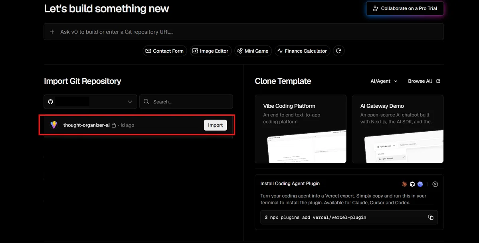Expand the AI/Agent template category dropdown

tap(384, 81)
